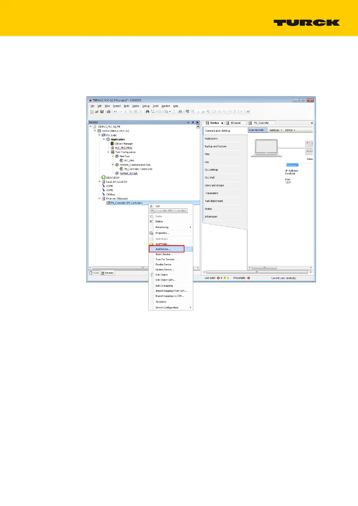Image resolution: width=358 pixels, height=506 pixels.
Task: Click the Scan network... button
Action: [257, 130]
